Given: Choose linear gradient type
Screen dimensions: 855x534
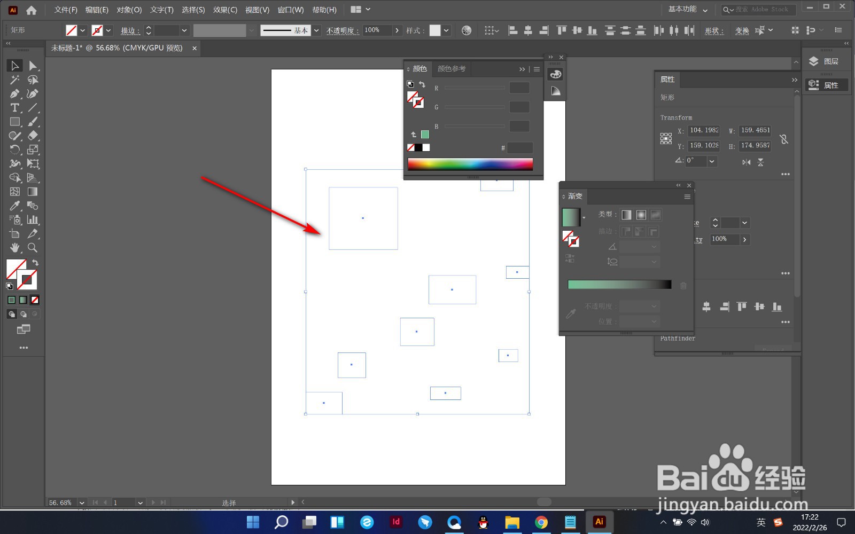Looking at the screenshot, I should (x=626, y=215).
